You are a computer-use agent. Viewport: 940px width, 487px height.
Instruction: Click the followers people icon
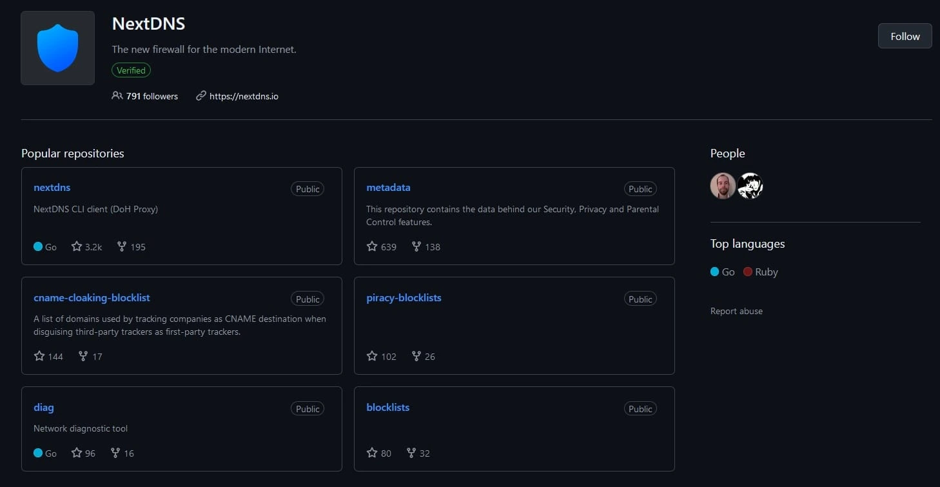(x=117, y=95)
